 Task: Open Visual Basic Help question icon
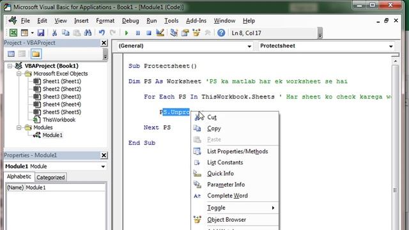221,33
